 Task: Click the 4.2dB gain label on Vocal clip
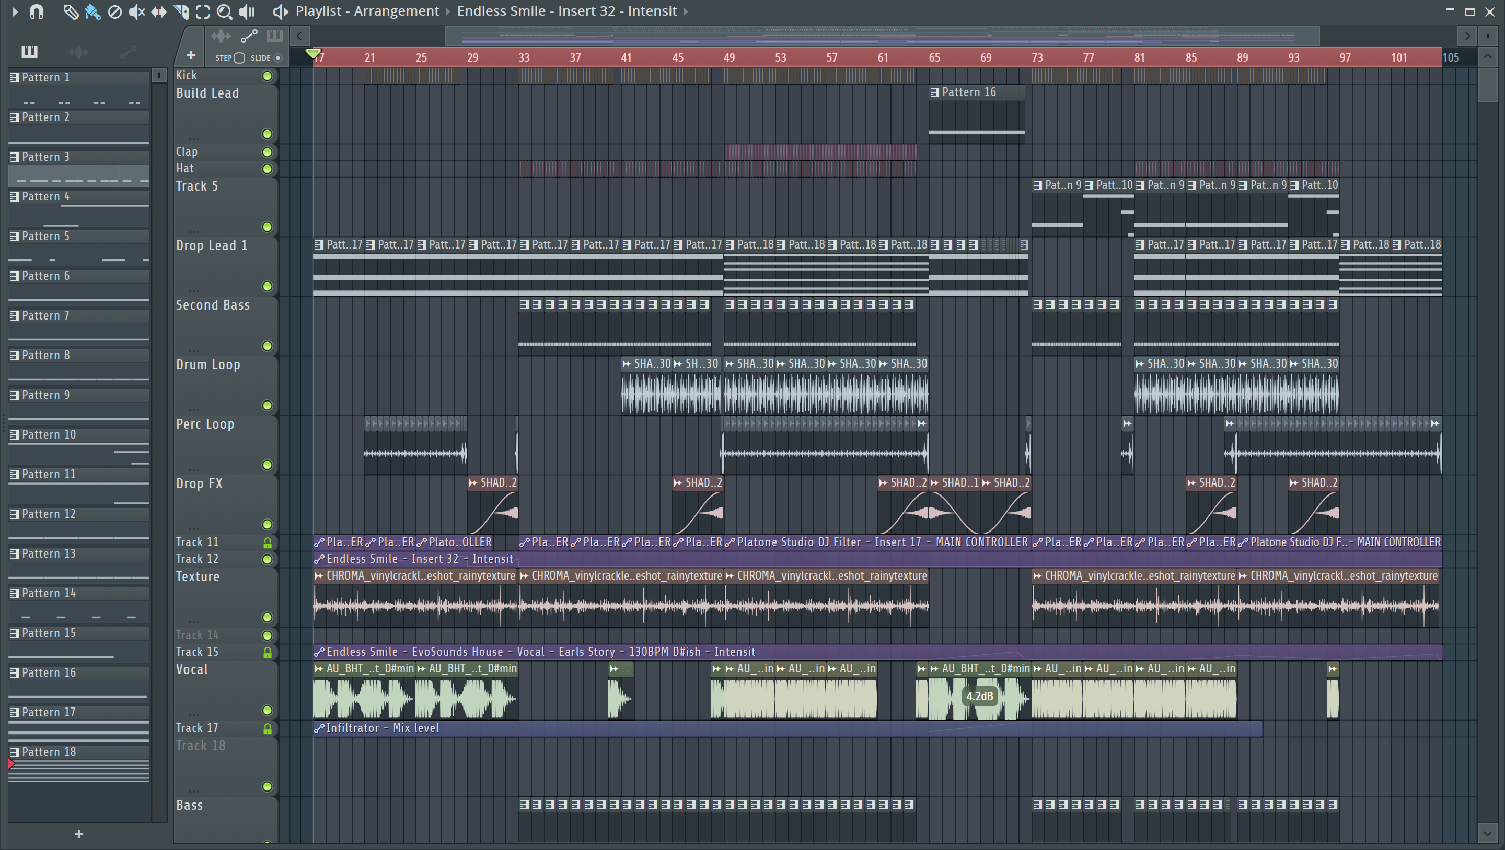980,696
